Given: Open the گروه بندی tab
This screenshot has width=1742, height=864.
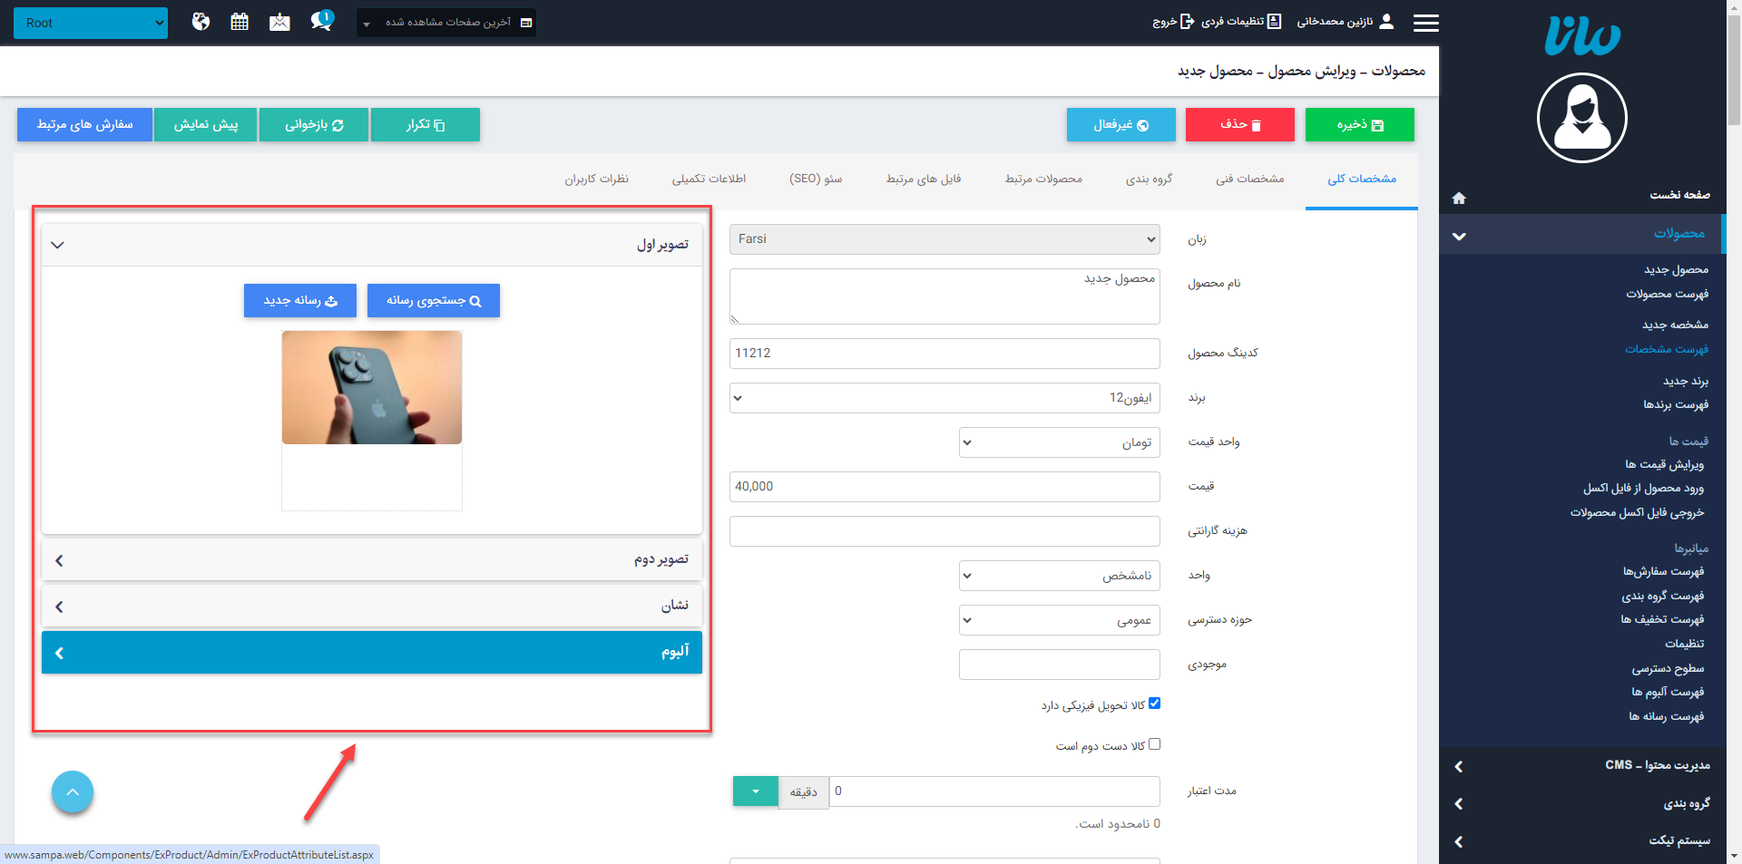Looking at the screenshot, I should point(1149,179).
